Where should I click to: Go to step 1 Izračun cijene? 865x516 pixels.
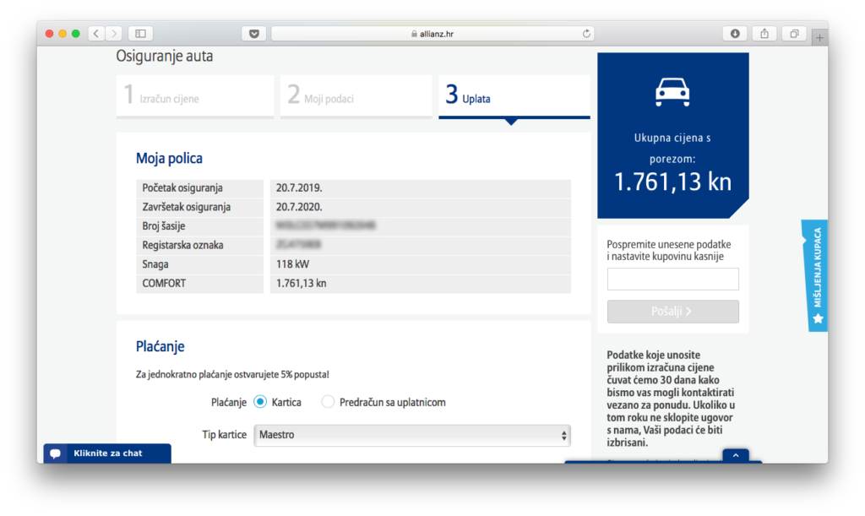(x=195, y=96)
